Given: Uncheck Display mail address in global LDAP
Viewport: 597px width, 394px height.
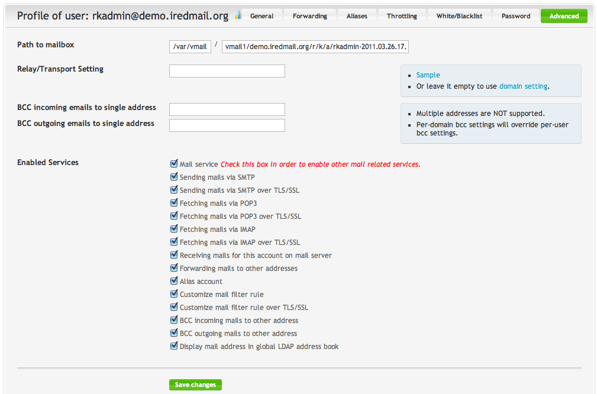Looking at the screenshot, I should click(x=174, y=346).
